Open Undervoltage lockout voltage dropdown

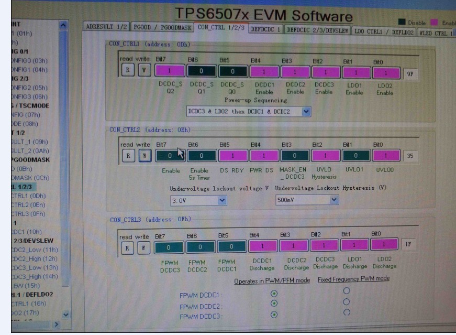point(198,200)
